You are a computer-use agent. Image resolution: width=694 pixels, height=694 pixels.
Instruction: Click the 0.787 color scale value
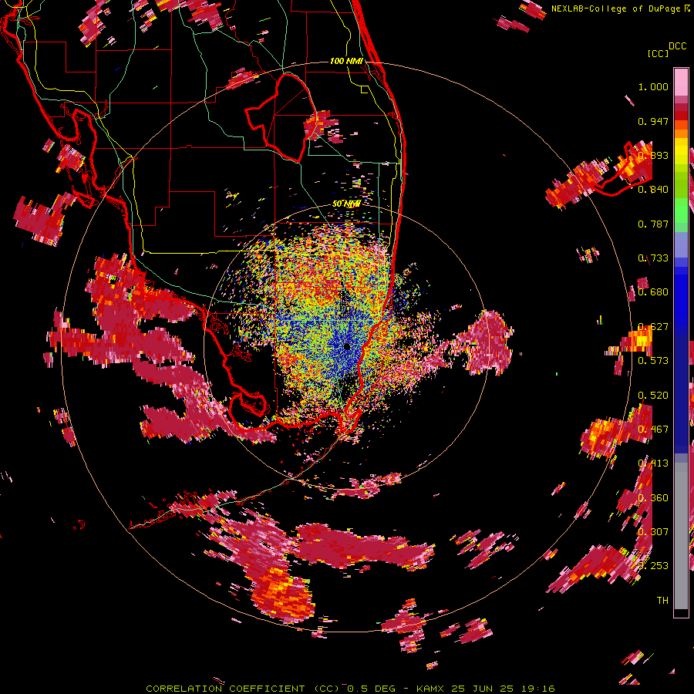tap(653, 224)
